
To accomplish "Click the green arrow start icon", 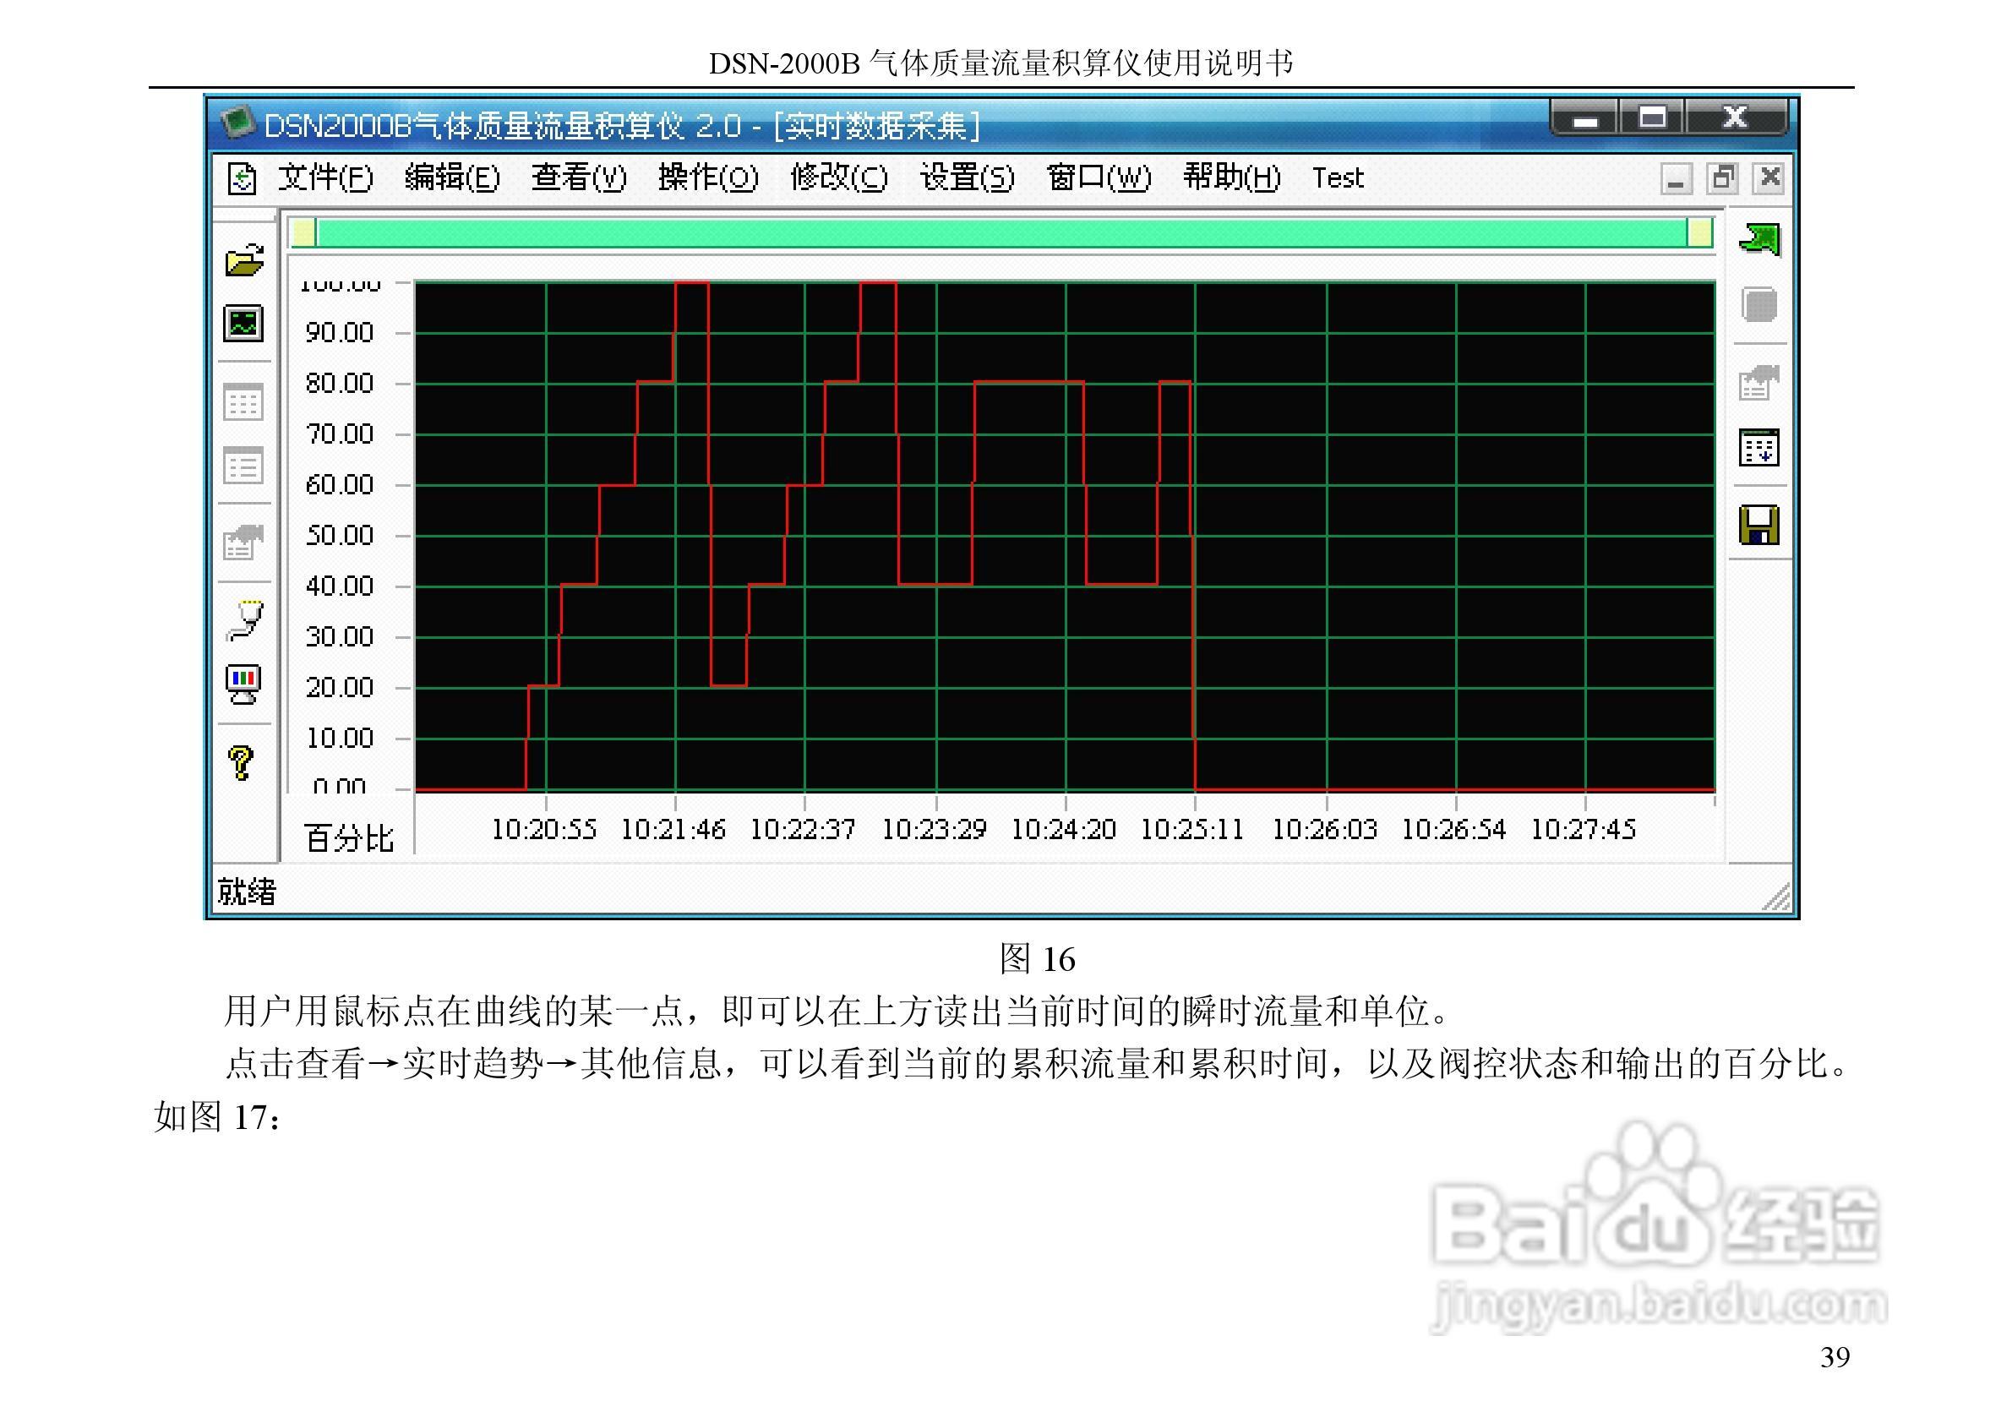I will pos(1758,239).
